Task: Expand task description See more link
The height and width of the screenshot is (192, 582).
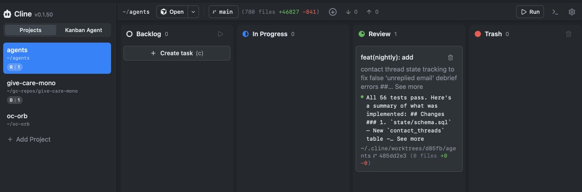Action: [409, 87]
